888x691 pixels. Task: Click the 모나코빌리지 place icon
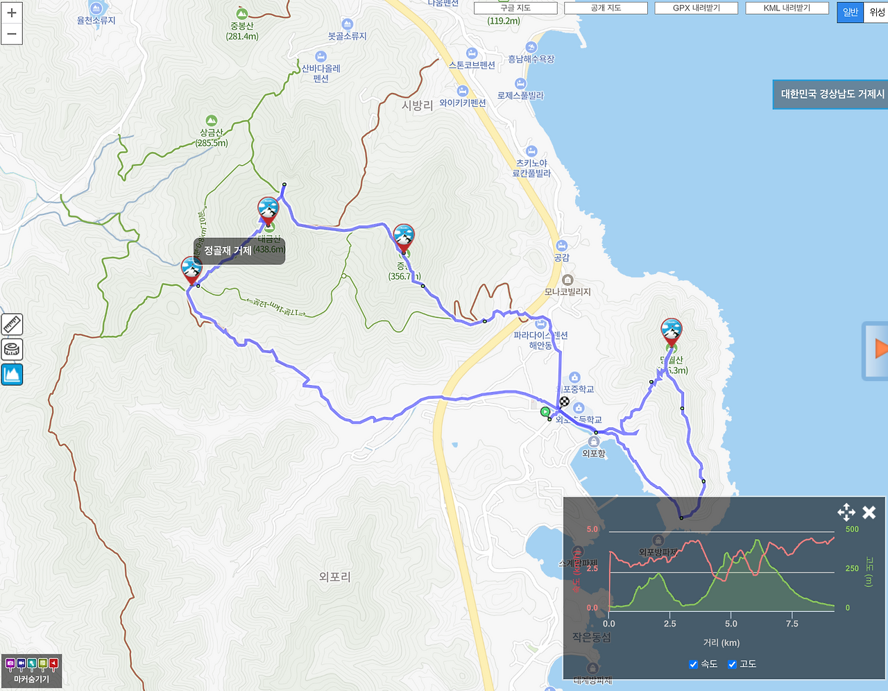coord(567,280)
